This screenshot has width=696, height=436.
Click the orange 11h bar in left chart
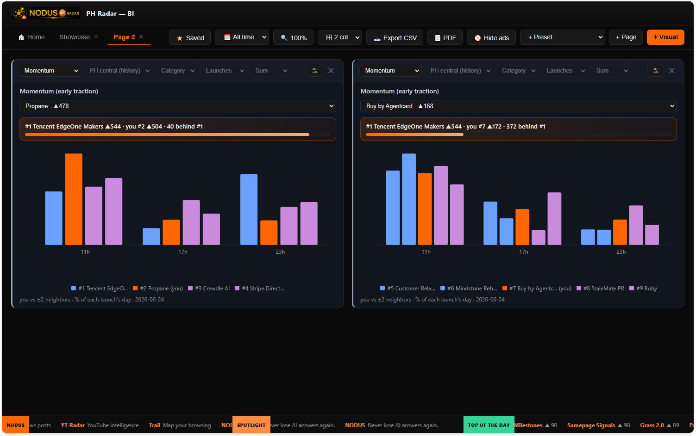(x=74, y=199)
